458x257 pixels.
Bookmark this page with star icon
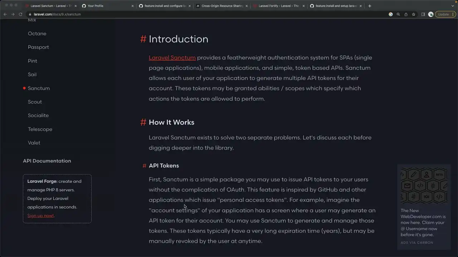pyautogui.click(x=414, y=14)
